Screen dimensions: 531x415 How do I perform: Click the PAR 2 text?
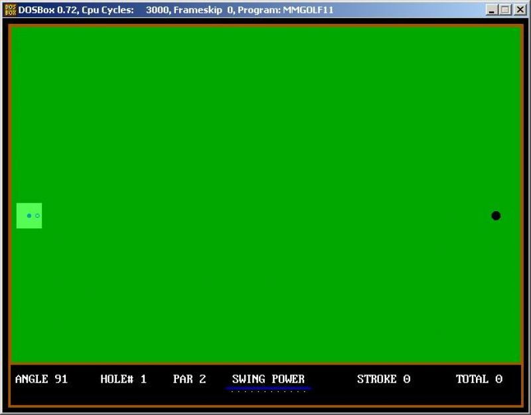click(189, 378)
